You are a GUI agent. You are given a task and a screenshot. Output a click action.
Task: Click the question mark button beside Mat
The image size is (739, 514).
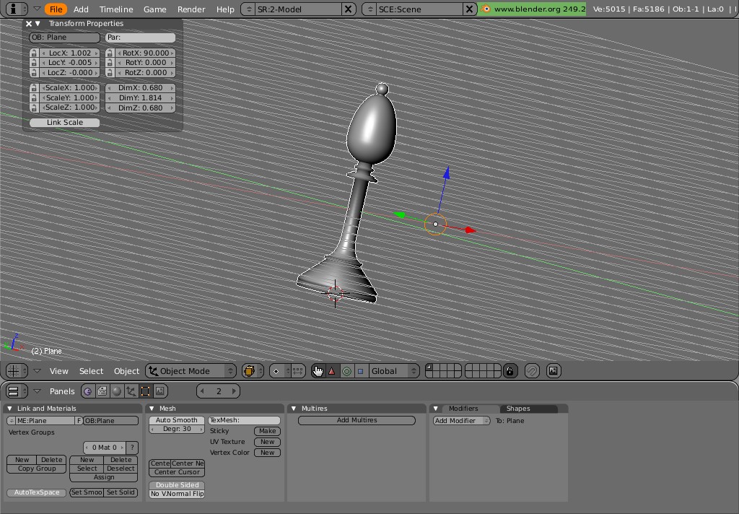tap(133, 448)
